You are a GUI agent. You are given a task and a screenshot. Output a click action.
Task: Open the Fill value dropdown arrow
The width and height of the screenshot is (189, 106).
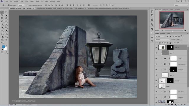coord(181,43)
